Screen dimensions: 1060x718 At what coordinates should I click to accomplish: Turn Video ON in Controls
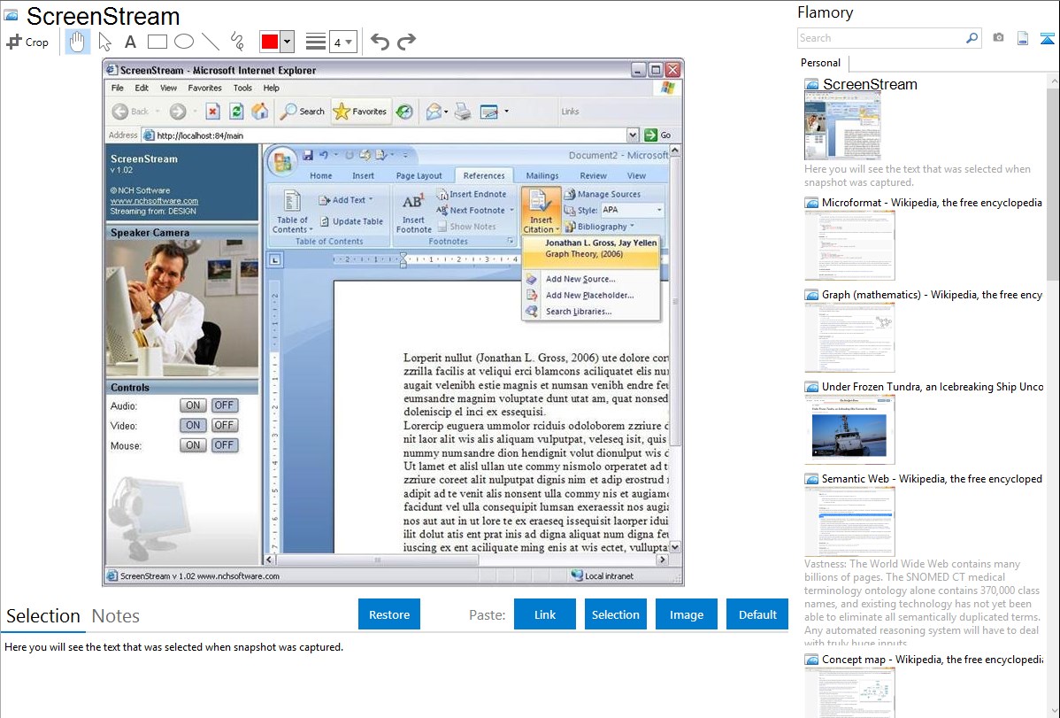click(194, 425)
